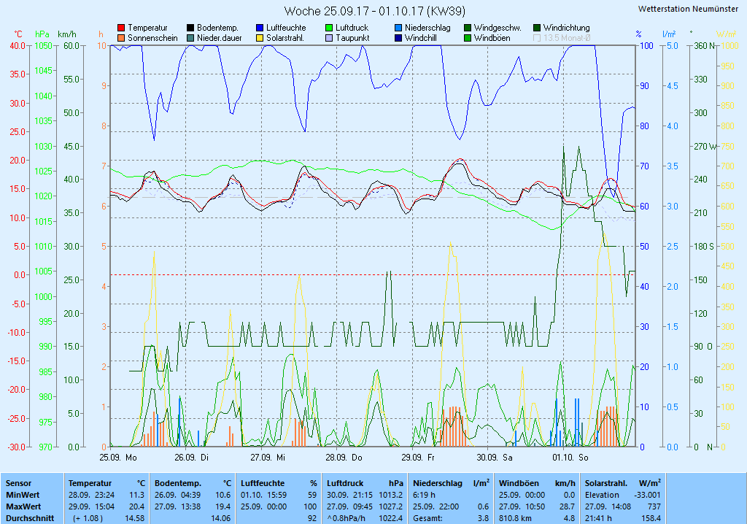Select the 27.09. Mi date label
Screen dimensions: 747x524
click(x=268, y=458)
